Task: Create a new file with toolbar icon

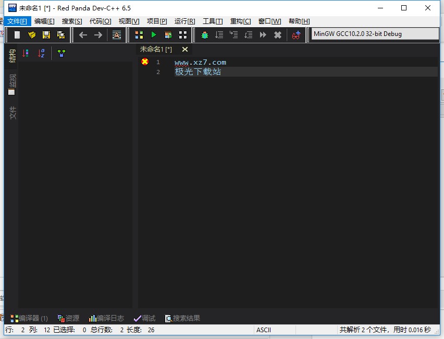Action: point(18,35)
